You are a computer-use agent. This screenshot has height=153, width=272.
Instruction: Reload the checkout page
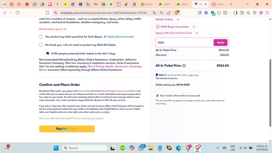[x=17, y=13]
